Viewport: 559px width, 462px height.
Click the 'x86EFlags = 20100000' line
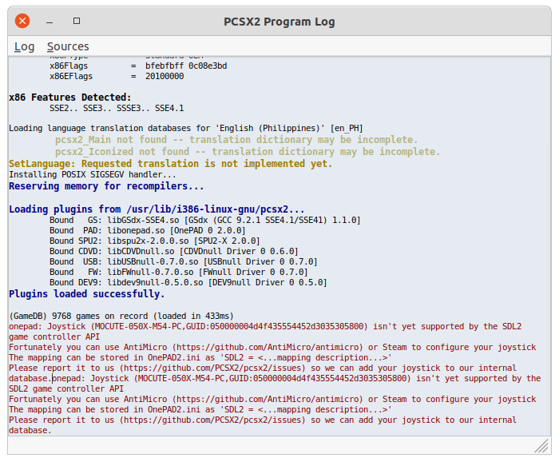pos(117,77)
